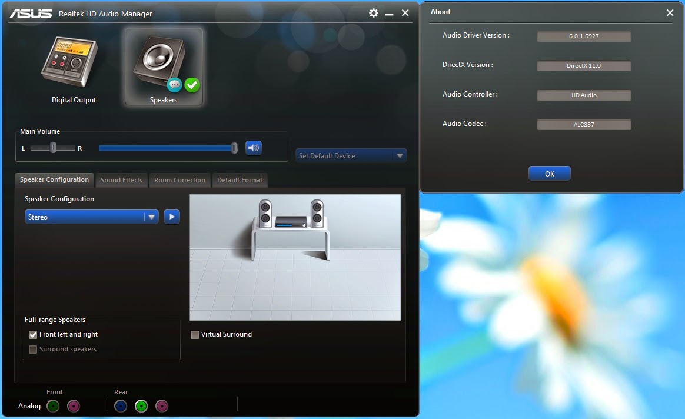685x419 pixels.
Task: Click the Full-range Speakers label
Action: coord(55,320)
